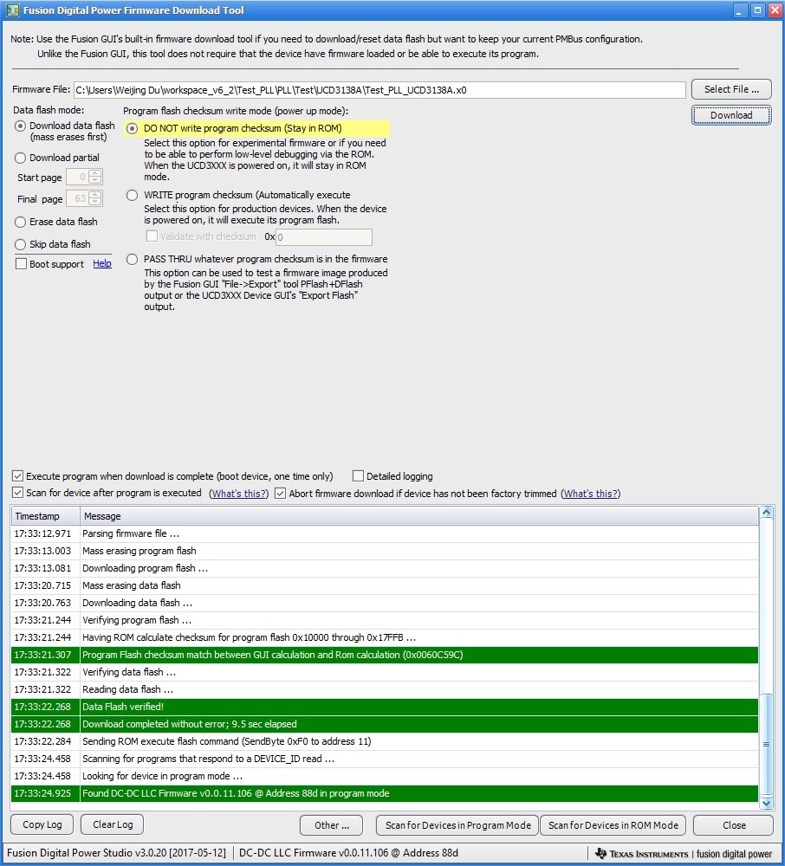Close the window with the red X
785x866 pixels.
pos(775,10)
